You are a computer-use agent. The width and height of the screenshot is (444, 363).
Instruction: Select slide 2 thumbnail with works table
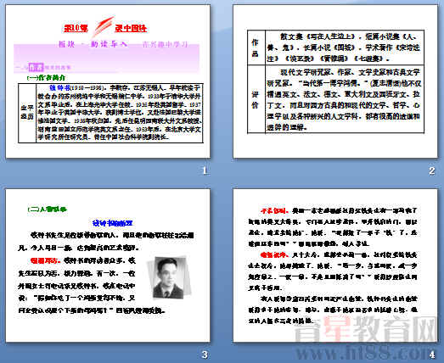coord(335,81)
